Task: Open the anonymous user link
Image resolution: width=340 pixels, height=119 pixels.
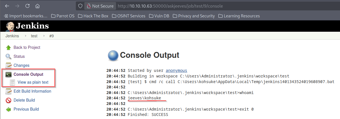Action: pos(176,70)
